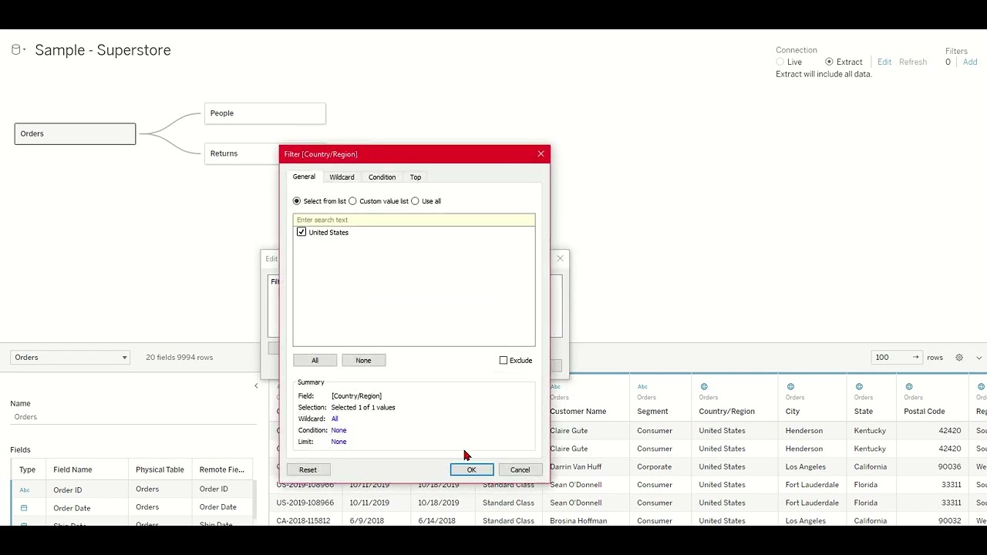Click the CA-2018-115812 order ID cell
987x555 pixels.
click(x=303, y=521)
